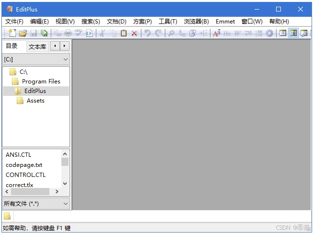Open the 文件(F) menu

click(x=14, y=22)
